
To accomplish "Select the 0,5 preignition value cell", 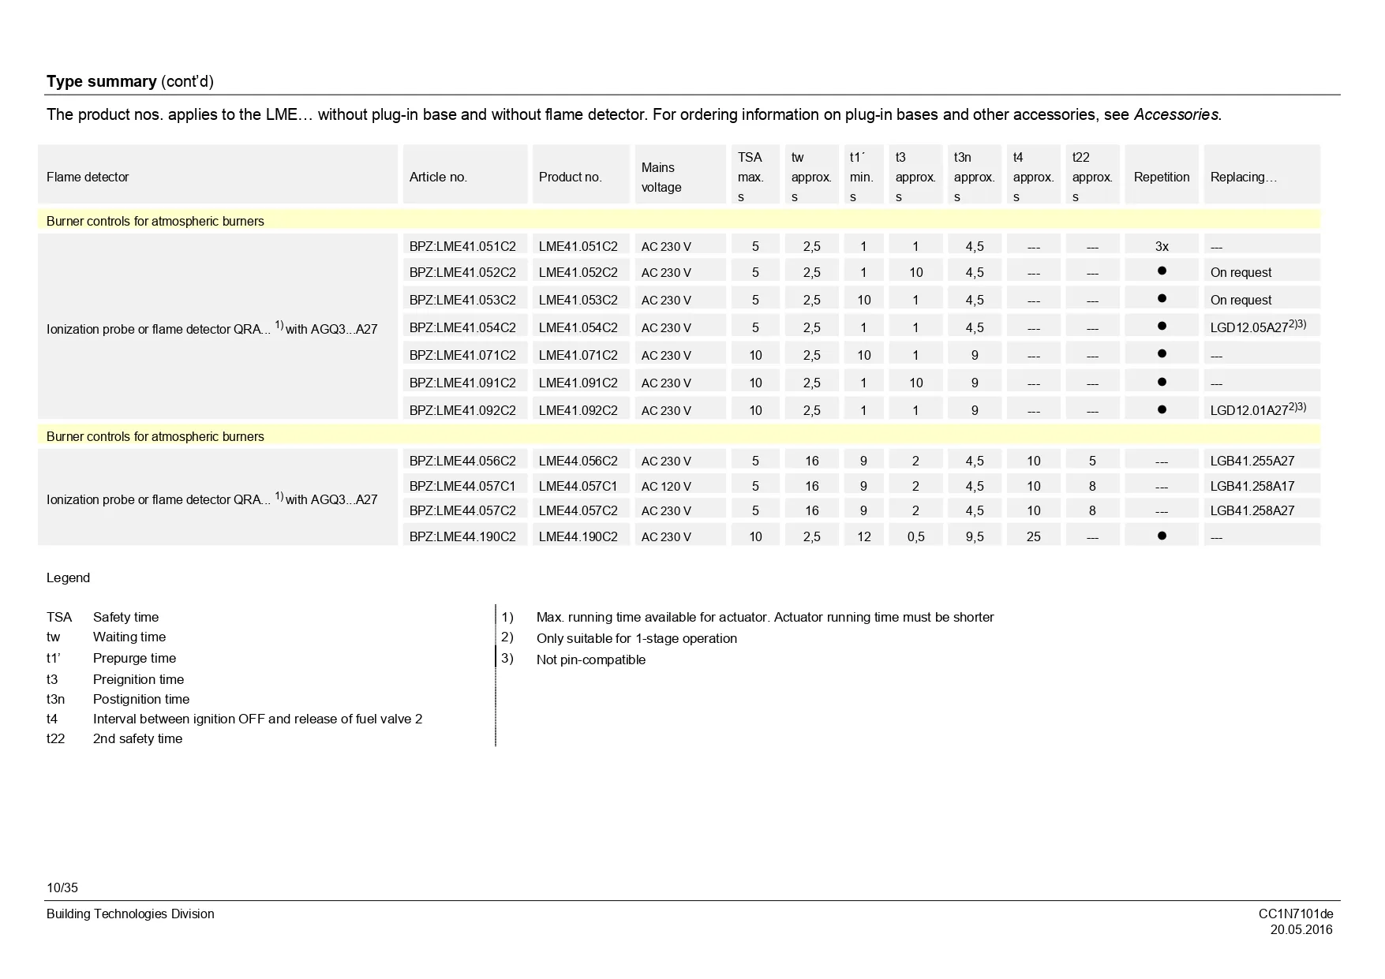I will pyautogui.click(x=915, y=536).
